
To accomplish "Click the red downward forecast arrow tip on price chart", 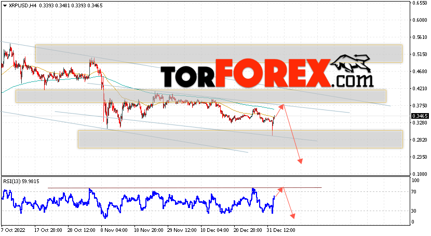I will (301, 161).
